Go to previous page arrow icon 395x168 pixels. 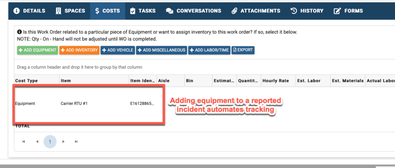point(37,142)
